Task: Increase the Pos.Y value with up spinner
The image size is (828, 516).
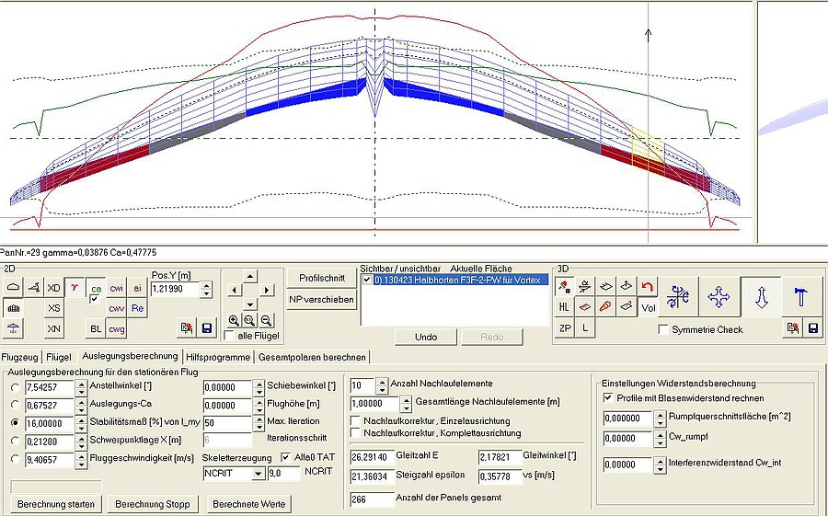Action: click(205, 285)
